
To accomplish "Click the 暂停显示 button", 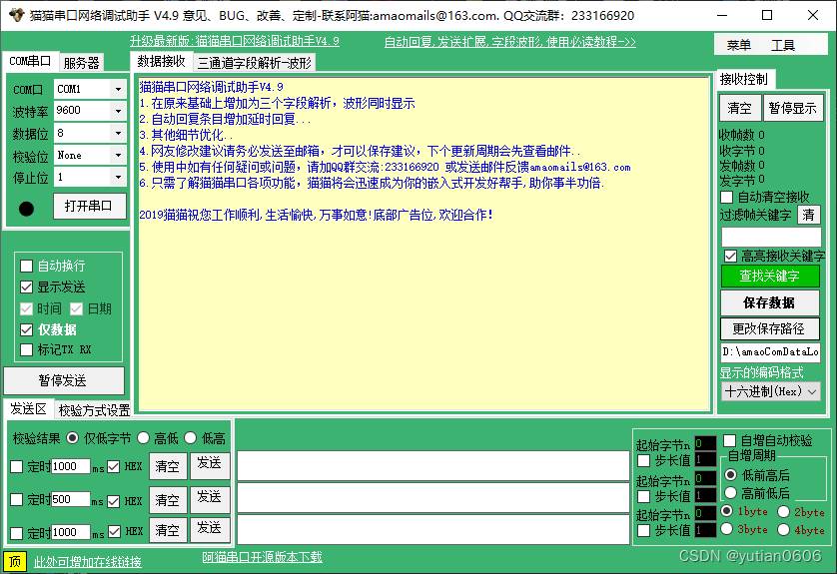I will click(x=793, y=108).
